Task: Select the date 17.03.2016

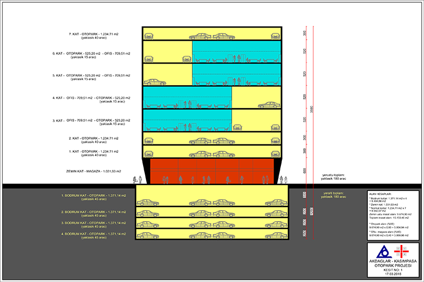Action: click(x=393, y=274)
